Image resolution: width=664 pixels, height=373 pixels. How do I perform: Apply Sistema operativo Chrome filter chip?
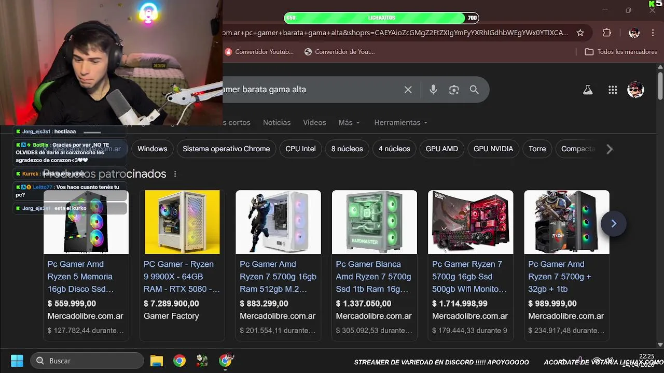(226, 149)
